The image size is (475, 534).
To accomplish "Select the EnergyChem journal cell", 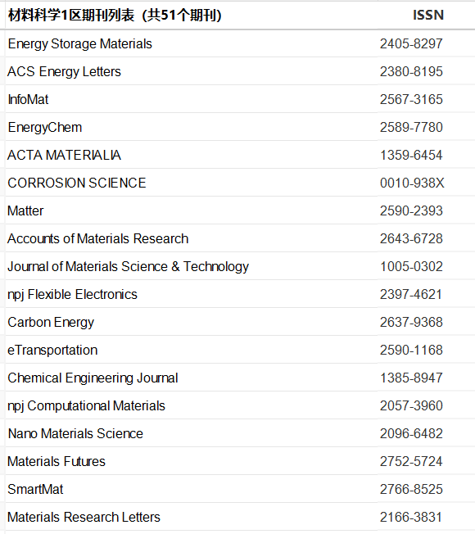I will pyautogui.click(x=44, y=128).
